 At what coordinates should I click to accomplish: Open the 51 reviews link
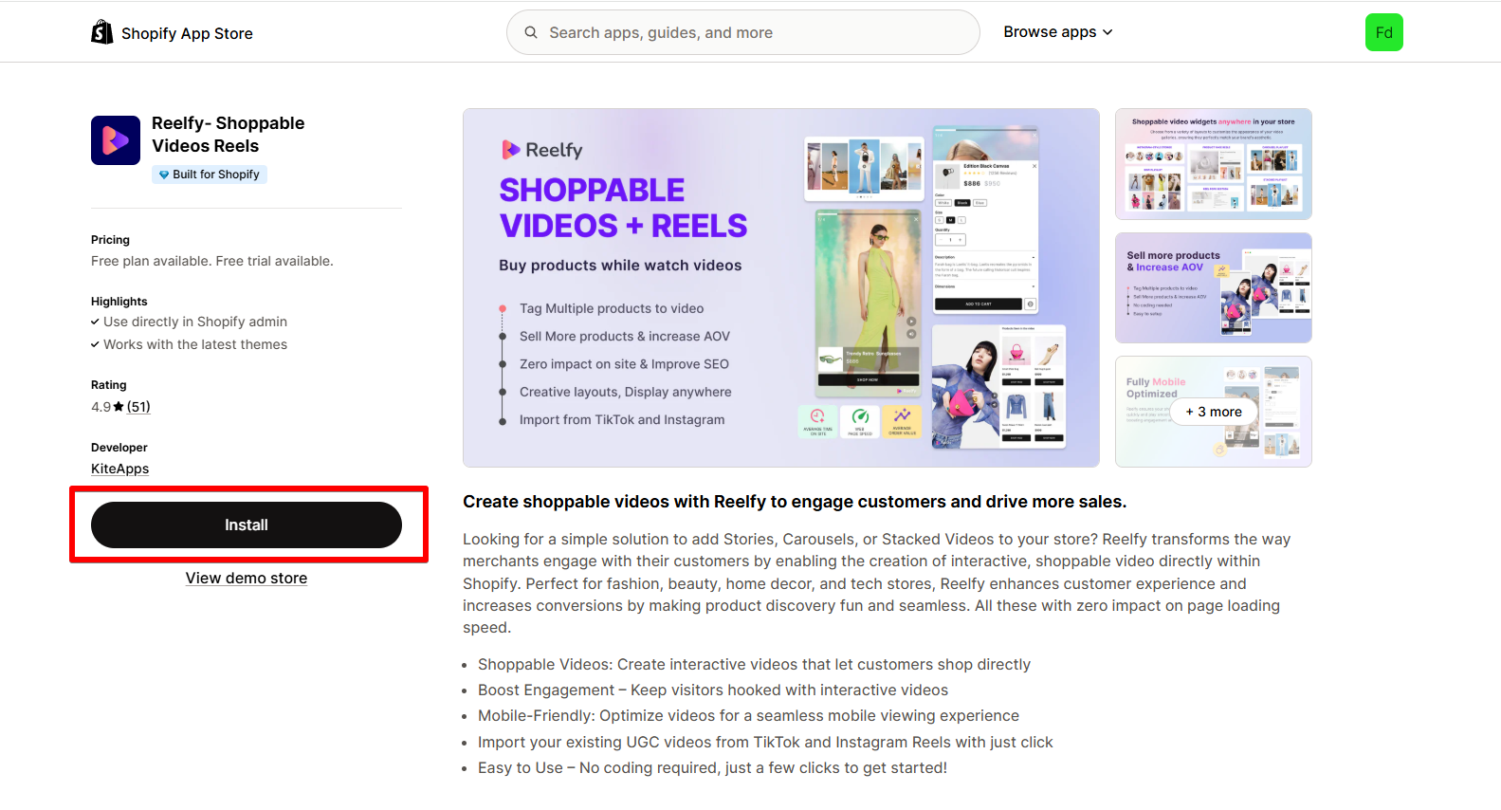pyautogui.click(x=138, y=407)
